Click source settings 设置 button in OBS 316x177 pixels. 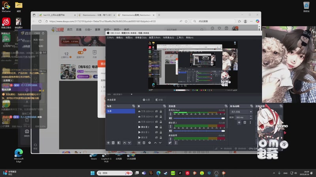coord(146,100)
